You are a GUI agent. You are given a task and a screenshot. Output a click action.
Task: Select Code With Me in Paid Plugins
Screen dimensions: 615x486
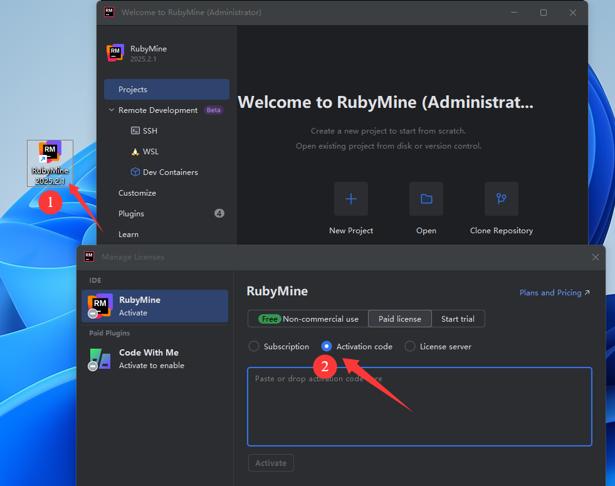(155, 359)
